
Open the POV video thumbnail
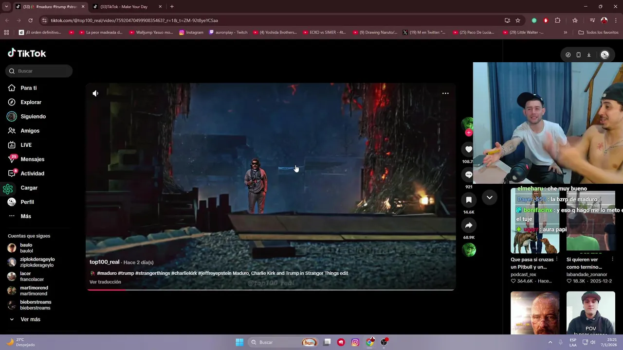click(590, 313)
